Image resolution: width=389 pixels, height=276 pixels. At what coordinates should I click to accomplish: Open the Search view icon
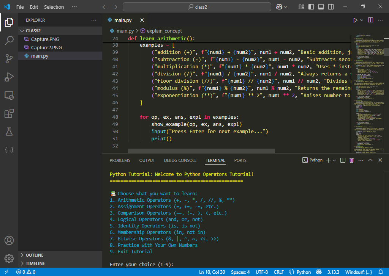point(9,40)
